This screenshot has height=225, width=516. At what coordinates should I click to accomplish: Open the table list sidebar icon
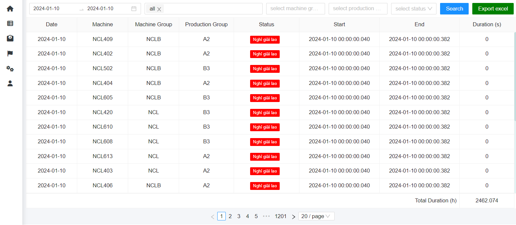tap(10, 23)
